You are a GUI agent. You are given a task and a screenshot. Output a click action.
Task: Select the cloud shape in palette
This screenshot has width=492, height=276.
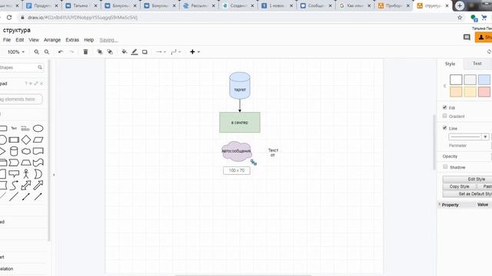[26, 151]
